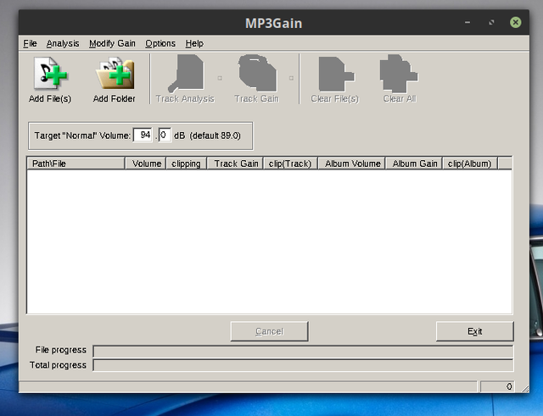
Task: Click the Album Volume column header
Action: (352, 164)
